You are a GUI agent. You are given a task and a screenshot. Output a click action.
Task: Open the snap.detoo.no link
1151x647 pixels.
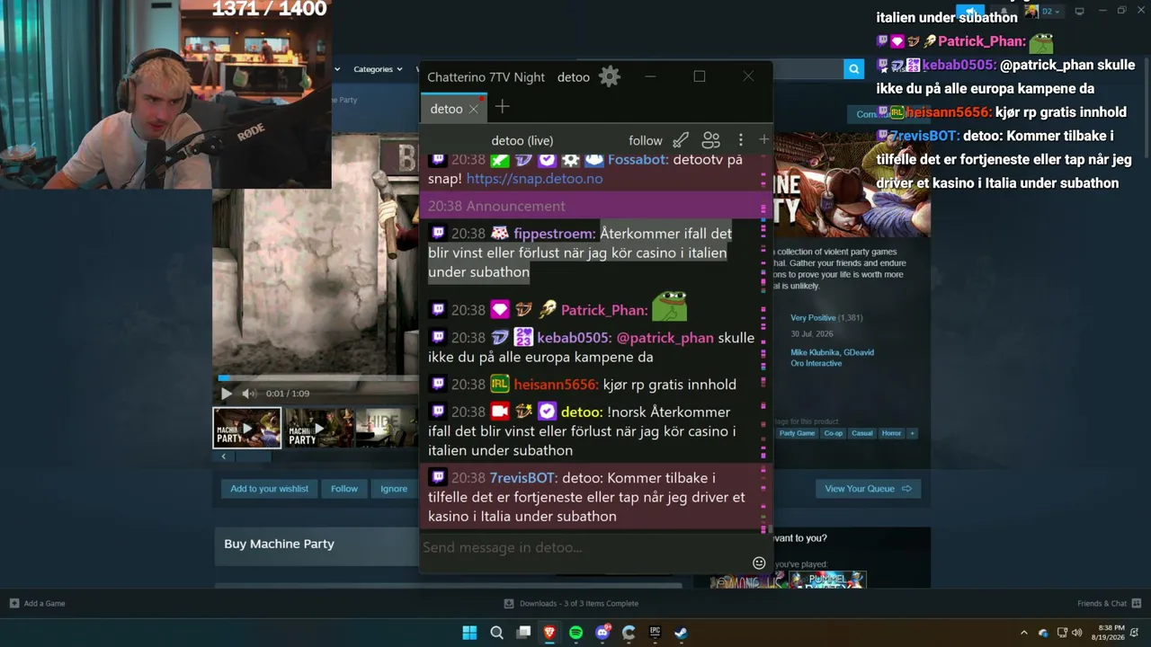coord(534,179)
